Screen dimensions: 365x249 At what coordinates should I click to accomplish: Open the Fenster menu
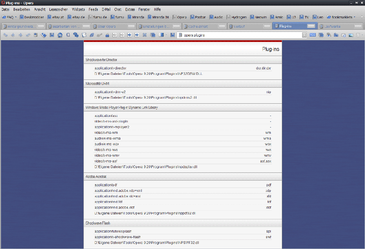(x=144, y=9)
